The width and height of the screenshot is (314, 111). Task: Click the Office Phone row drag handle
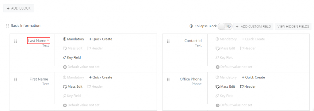pos(168,79)
